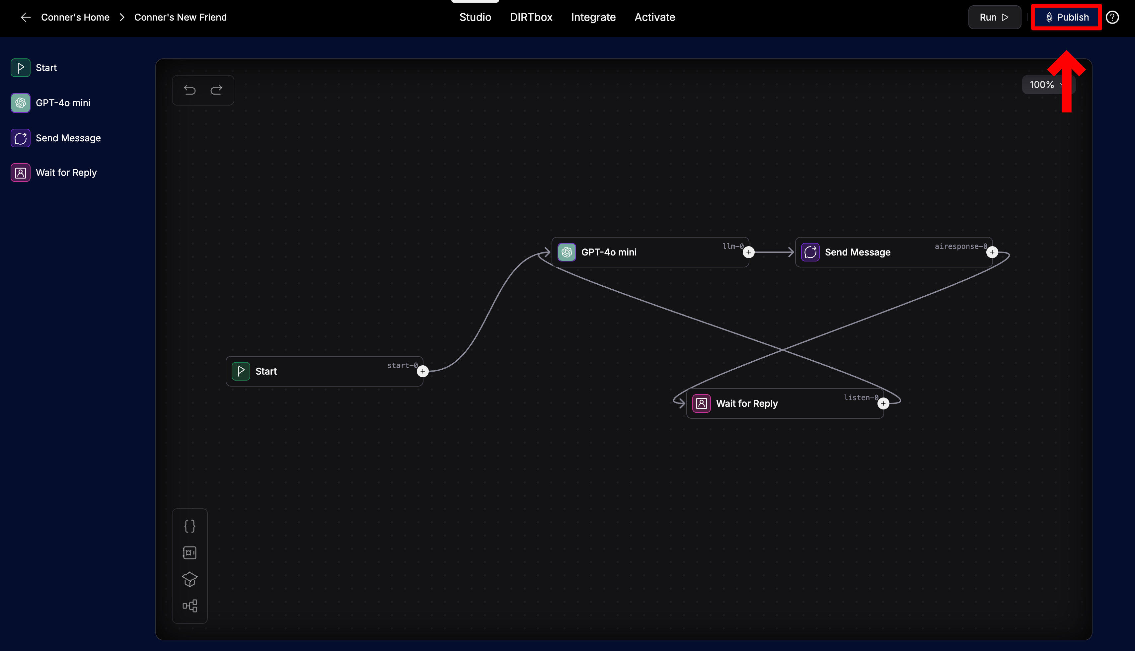Go to Conner's Home breadcrumb

point(75,18)
